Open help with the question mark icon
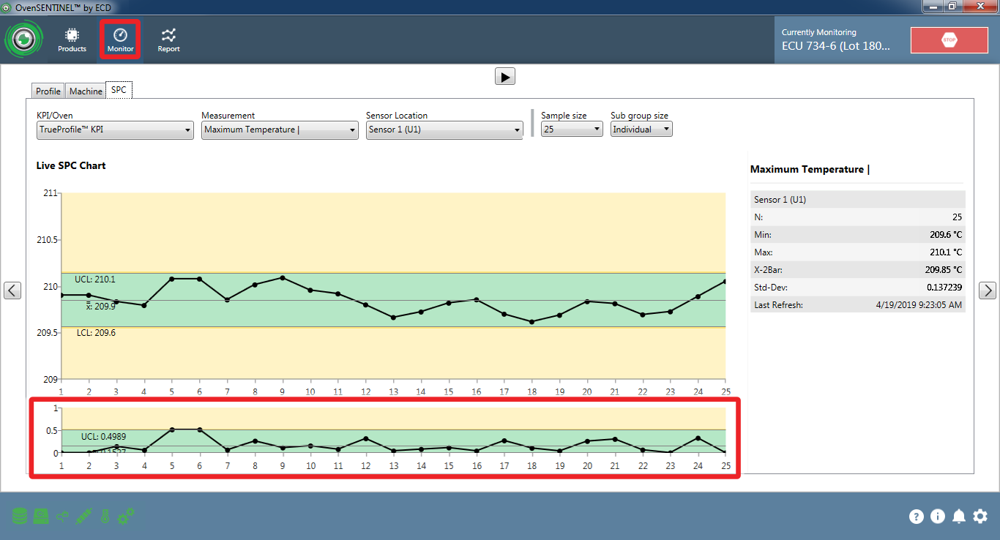This screenshot has height=540, width=1000. click(x=917, y=517)
